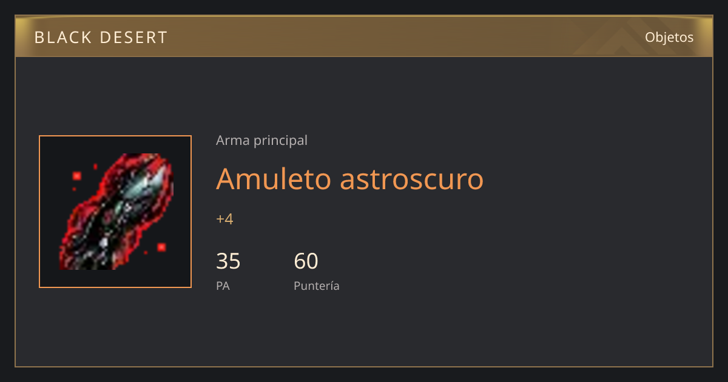Select the Arma principal category text
The image size is (728, 382).
pos(261,141)
